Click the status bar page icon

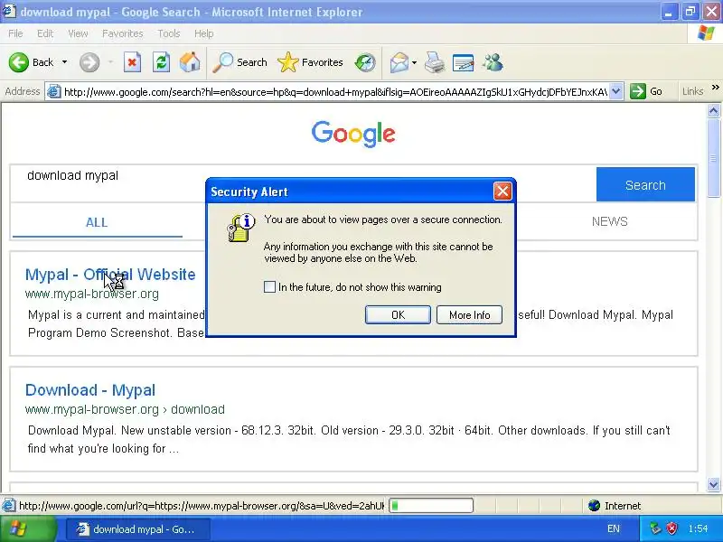pyautogui.click(x=8, y=506)
